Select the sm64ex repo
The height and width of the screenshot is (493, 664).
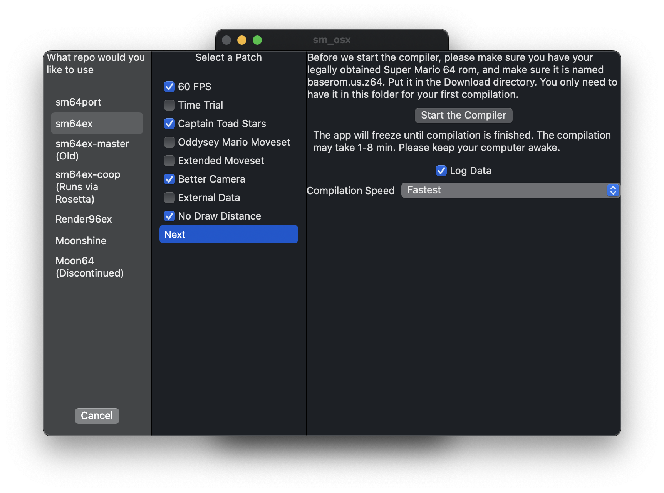click(97, 124)
